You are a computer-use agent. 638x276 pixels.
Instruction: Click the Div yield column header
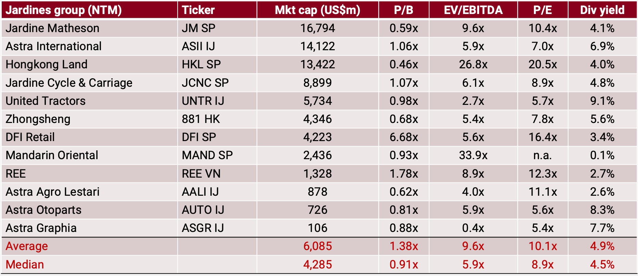point(602,10)
